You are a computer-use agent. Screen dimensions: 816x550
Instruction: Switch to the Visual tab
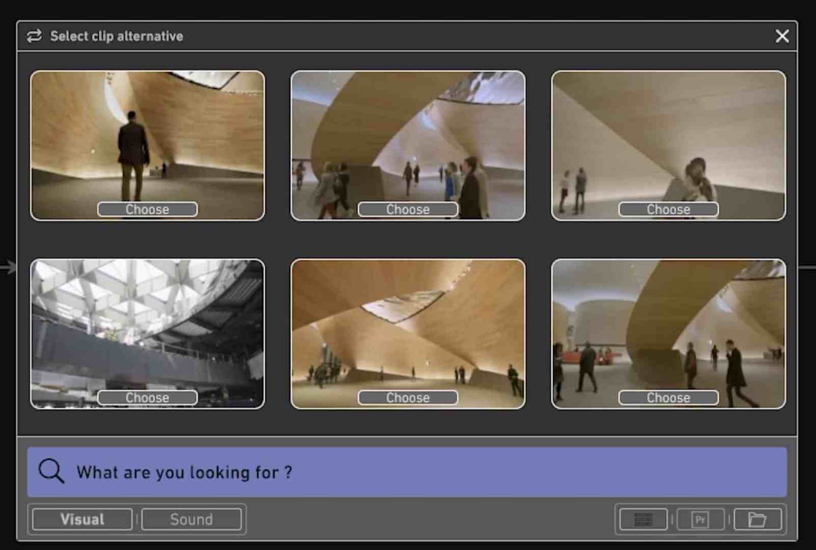coord(82,519)
